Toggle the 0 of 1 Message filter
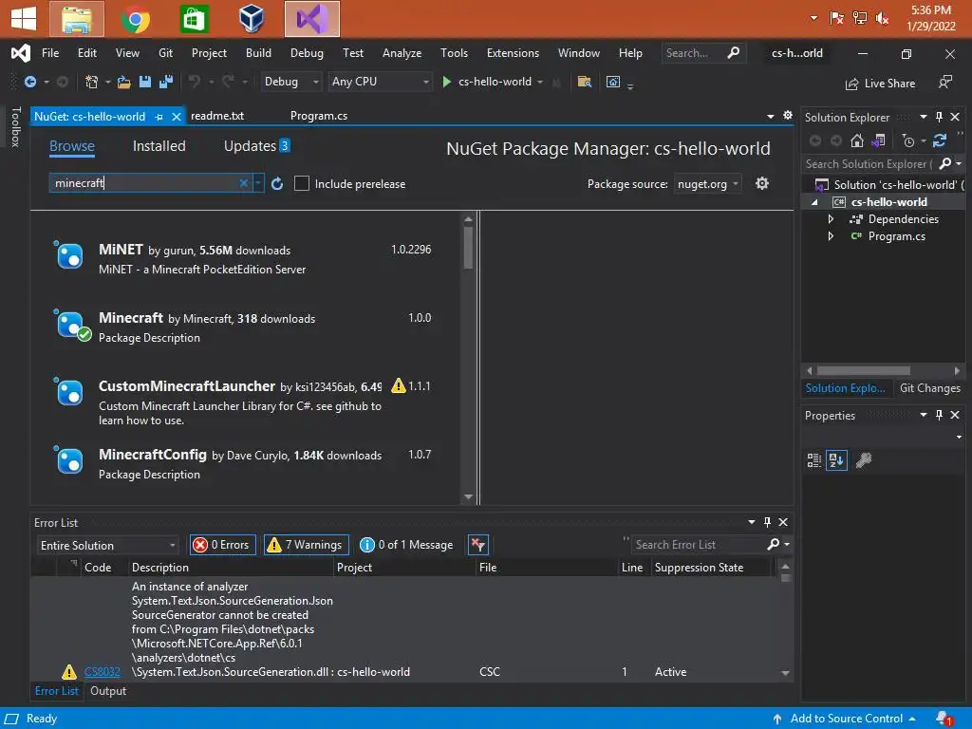 pos(407,545)
